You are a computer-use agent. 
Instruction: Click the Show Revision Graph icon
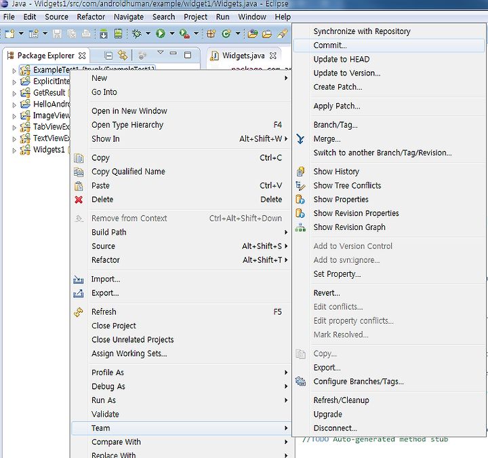coord(300,227)
